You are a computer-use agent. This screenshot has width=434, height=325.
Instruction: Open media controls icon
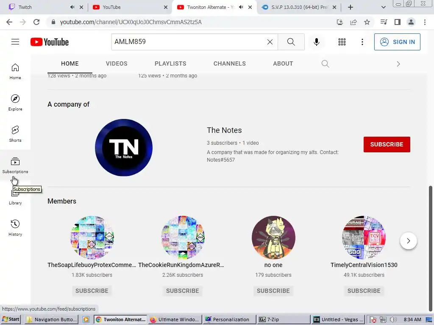click(x=384, y=22)
